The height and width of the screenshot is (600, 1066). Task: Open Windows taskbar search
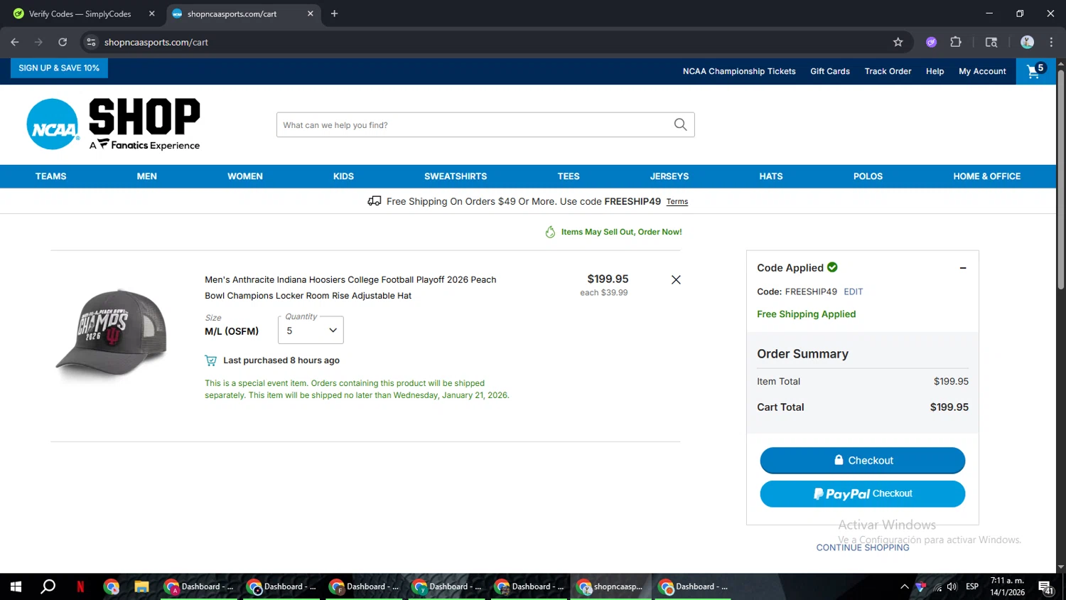coord(48,586)
